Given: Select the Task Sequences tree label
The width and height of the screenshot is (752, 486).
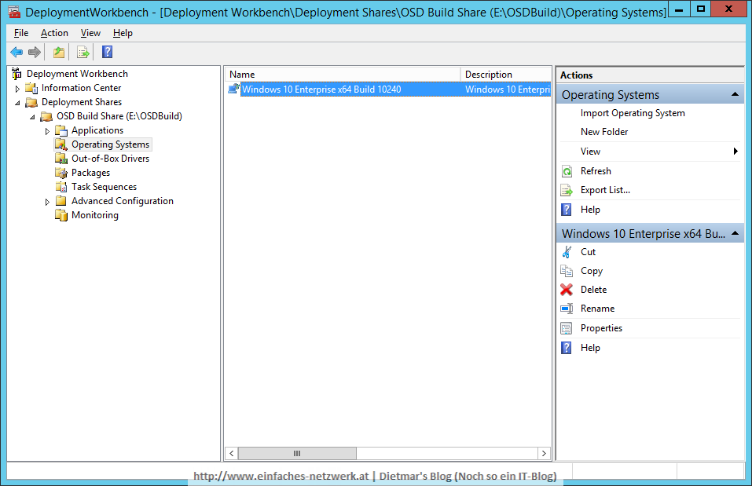Looking at the screenshot, I should pos(104,187).
